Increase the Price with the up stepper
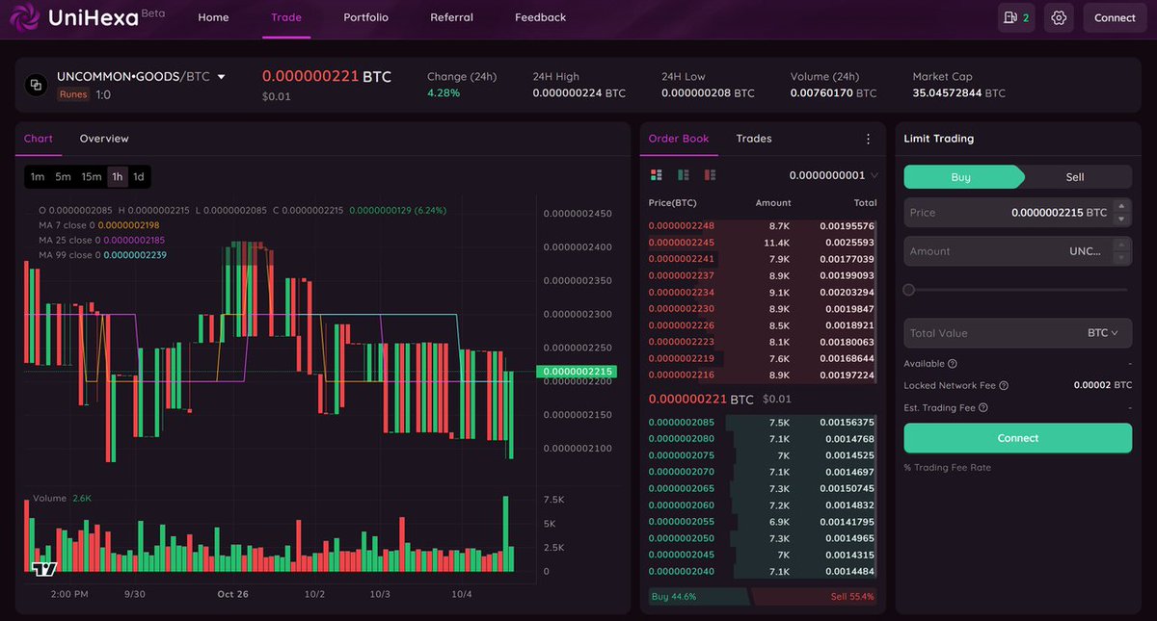Screen dimensions: 1157x621 click(x=1120, y=206)
